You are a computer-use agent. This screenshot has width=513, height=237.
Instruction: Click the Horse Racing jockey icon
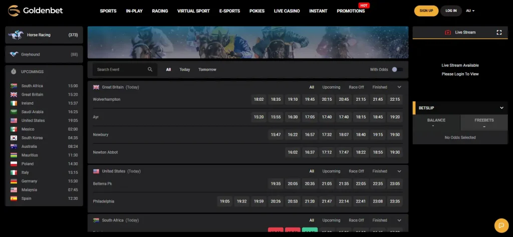[x=16, y=35]
